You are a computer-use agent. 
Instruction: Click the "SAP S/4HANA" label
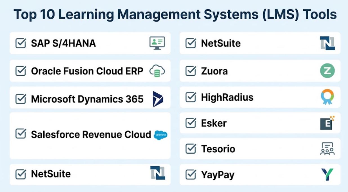(63, 43)
